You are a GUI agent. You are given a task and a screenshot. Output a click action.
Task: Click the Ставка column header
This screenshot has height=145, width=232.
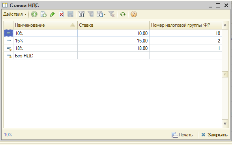[x=113, y=25]
